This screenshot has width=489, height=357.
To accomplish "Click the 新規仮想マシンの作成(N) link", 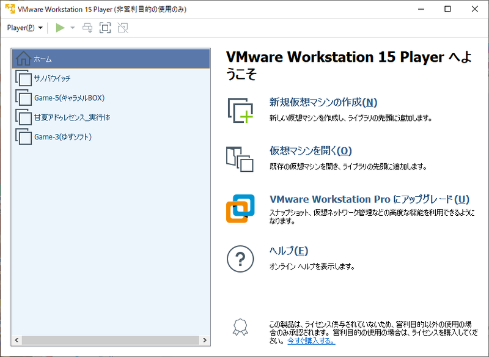I will coord(323,102).
